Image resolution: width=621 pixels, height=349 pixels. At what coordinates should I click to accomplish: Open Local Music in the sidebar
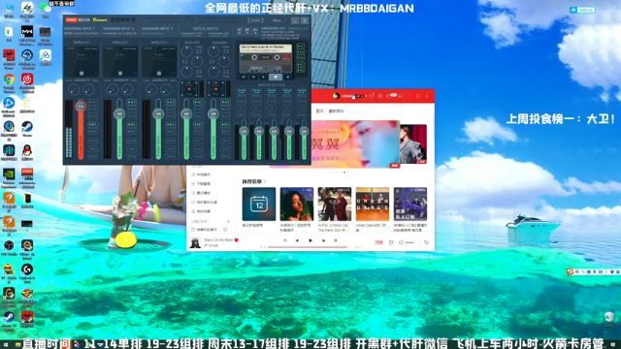(x=201, y=174)
